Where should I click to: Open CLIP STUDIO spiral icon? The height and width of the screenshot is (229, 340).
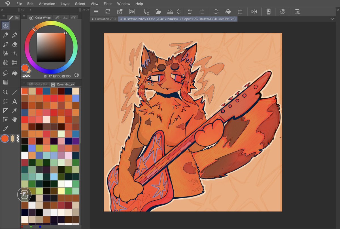131,12
